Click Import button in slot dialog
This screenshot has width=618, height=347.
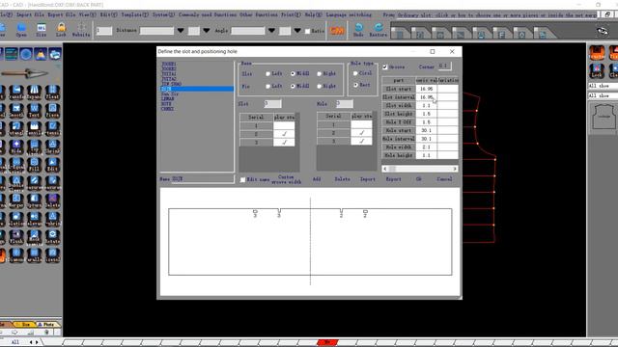click(x=367, y=179)
